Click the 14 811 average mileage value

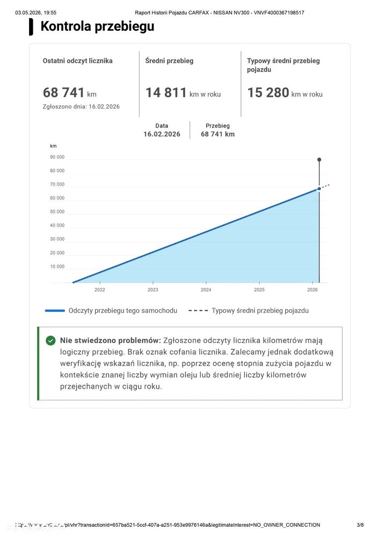click(166, 92)
